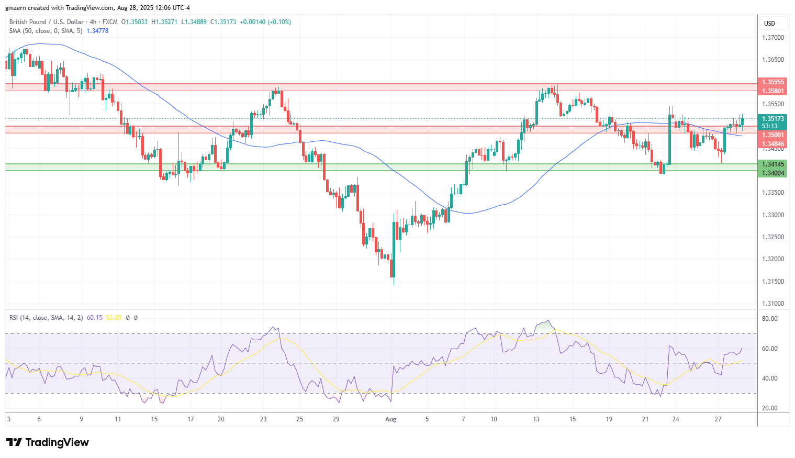Click the 3 date label on the time axis
795x458 pixels.
[x=8, y=419]
